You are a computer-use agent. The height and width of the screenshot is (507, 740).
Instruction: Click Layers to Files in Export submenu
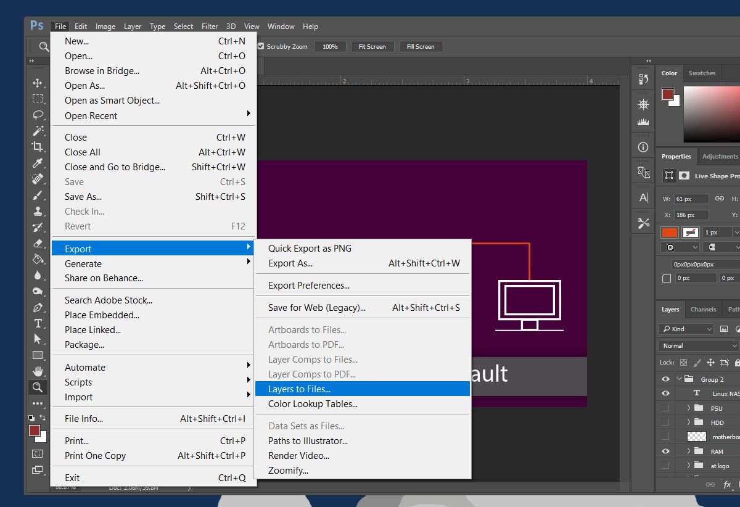point(299,389)
